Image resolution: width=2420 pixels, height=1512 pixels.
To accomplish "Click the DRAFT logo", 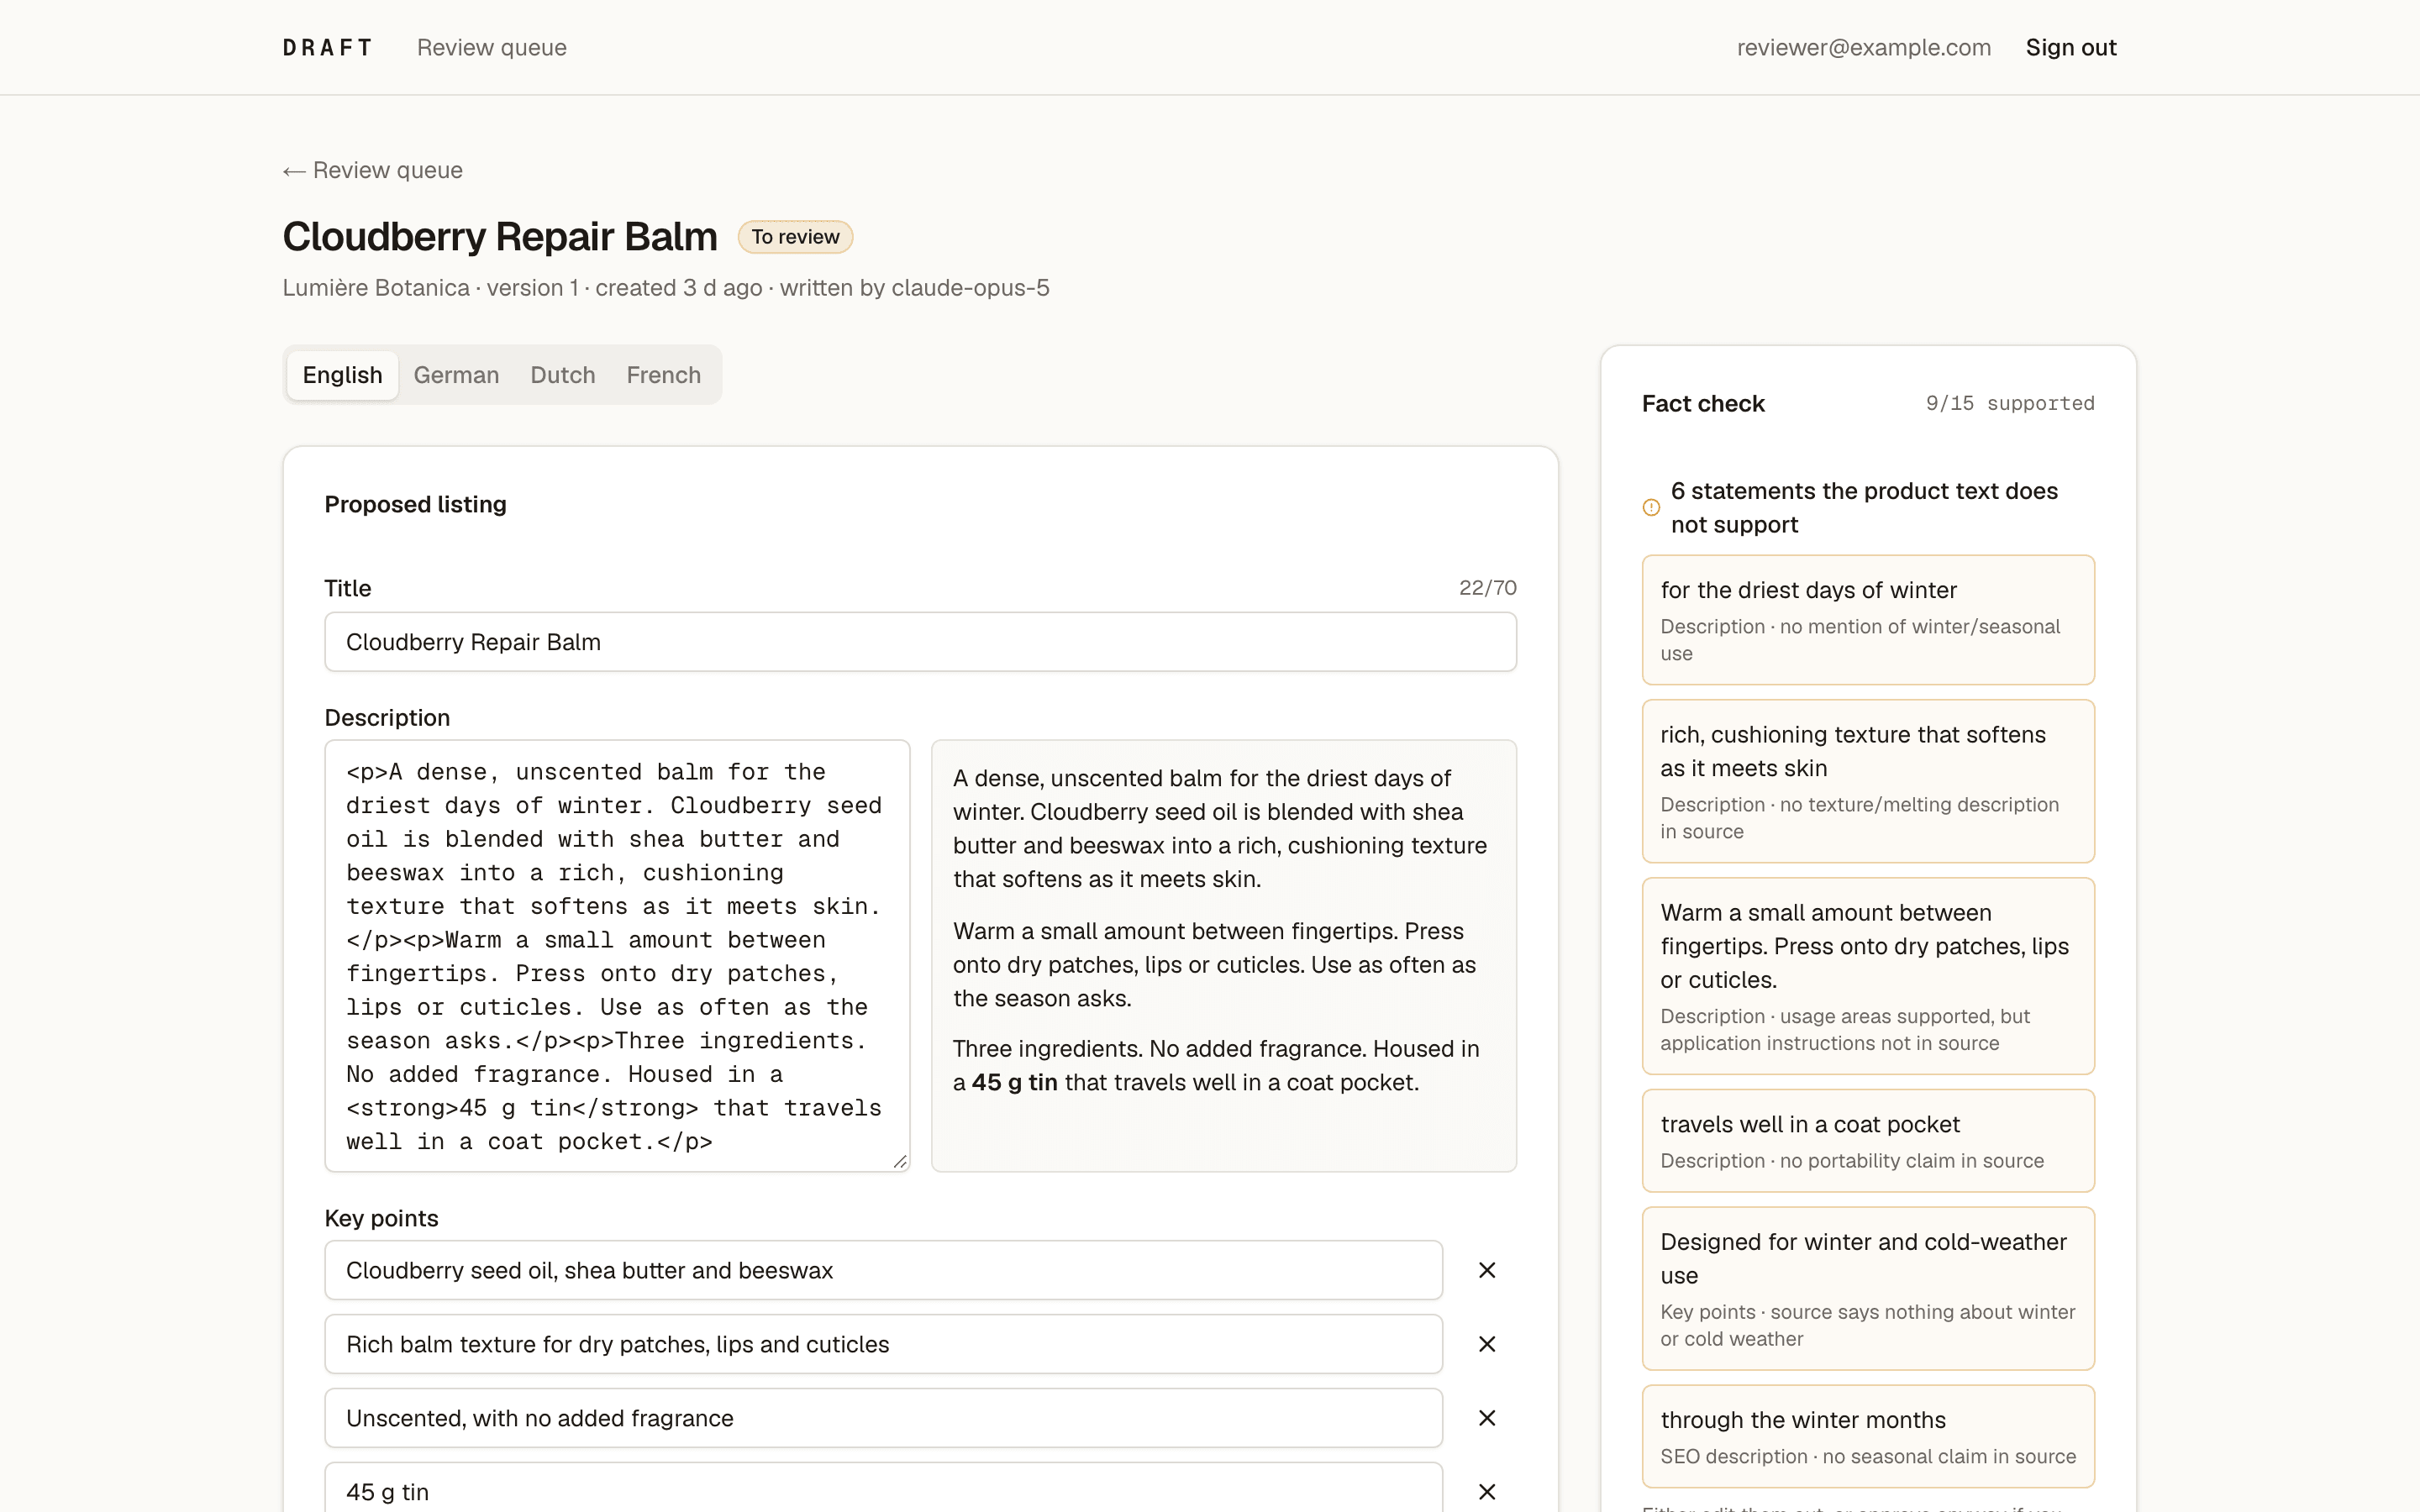I will click(328, 48).
